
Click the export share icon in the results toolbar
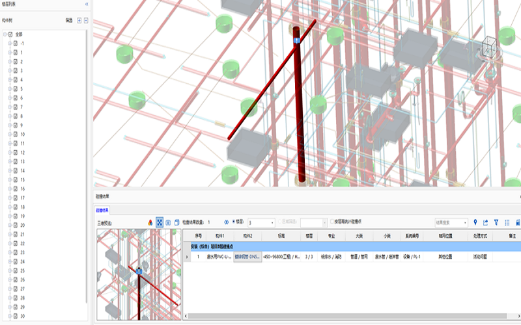485,222
